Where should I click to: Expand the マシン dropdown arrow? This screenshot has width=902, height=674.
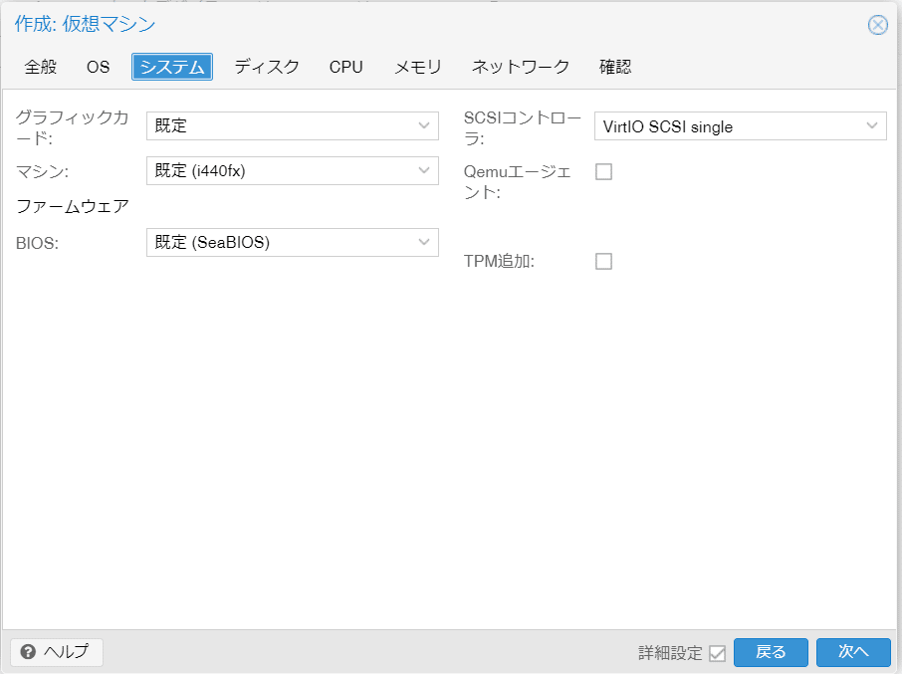coord(424,171)
